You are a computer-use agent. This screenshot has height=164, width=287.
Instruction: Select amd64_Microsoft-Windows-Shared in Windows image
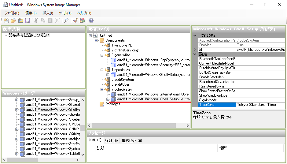(53, 105)
